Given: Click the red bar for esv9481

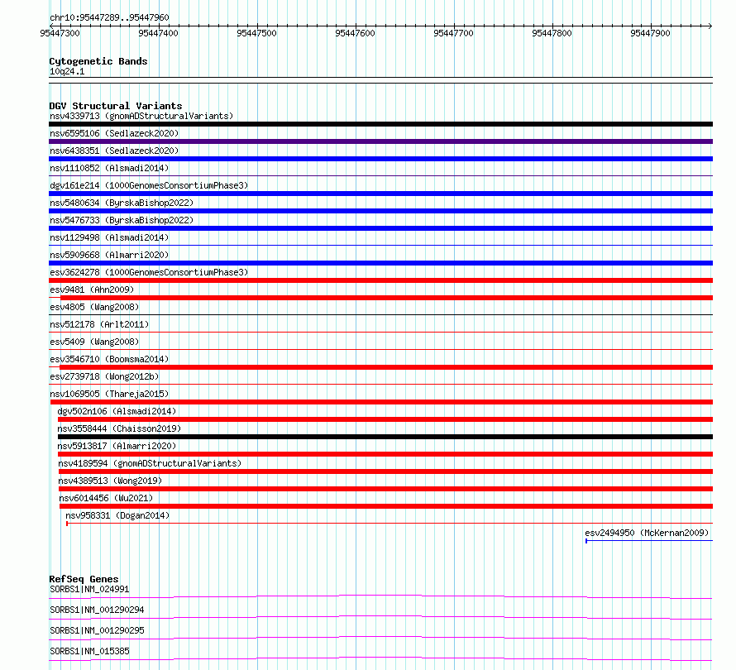Looking at the screenshot, I should tap(386, 298).
